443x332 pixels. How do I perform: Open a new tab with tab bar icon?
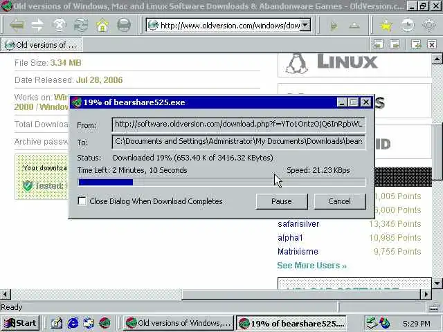(x=416, y=44)
